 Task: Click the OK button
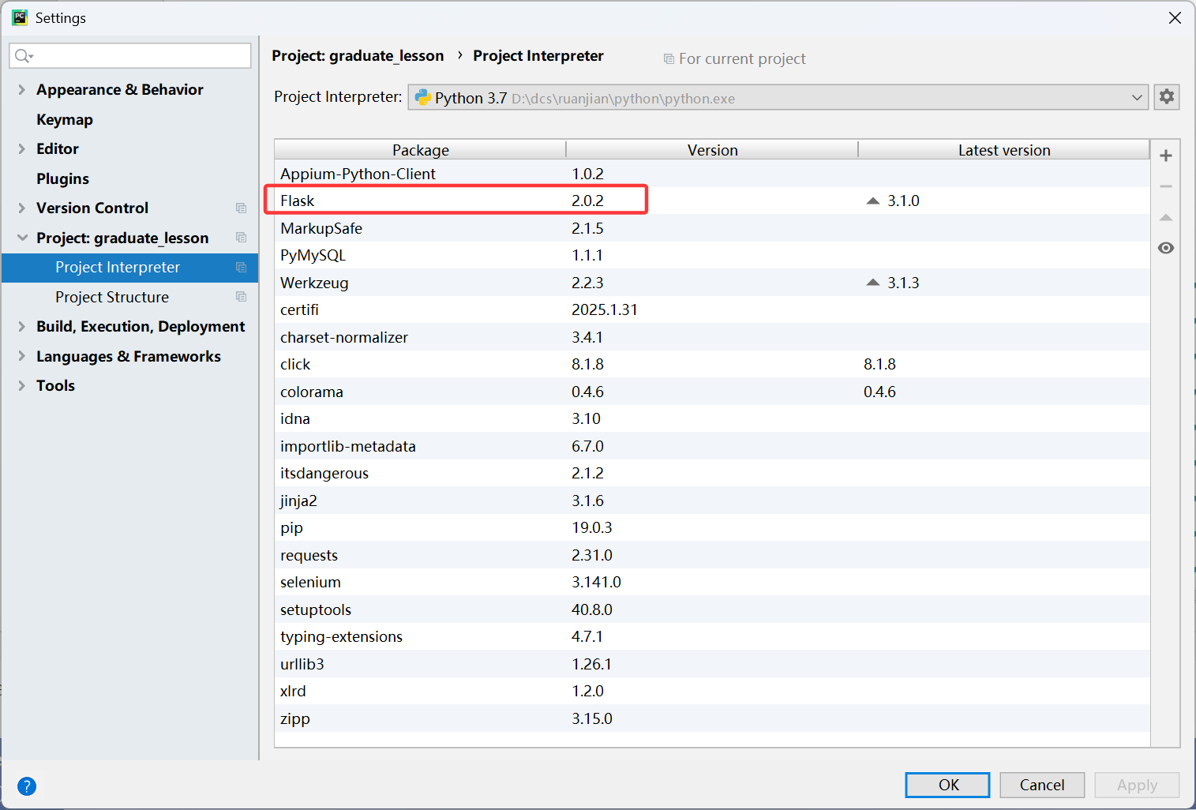(947, 785)
